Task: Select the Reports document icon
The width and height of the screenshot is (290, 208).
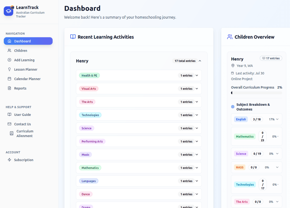Action: tap(10, 88)
